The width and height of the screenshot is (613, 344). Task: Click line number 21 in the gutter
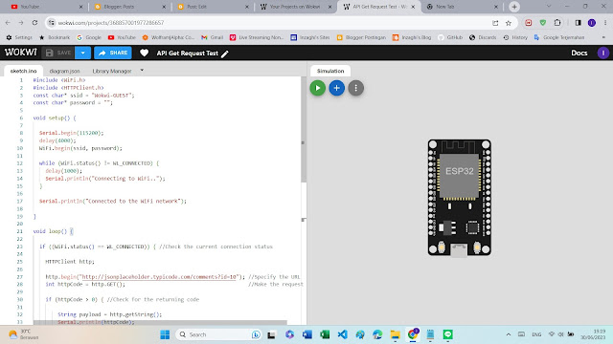tap(19, 231)
